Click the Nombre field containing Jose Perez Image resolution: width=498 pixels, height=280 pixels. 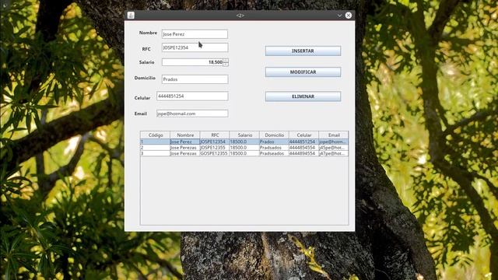click(195, 34)
